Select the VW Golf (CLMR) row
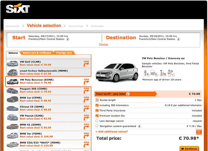The height and width of the screenshot is (151, 208). tap(49, 63)
